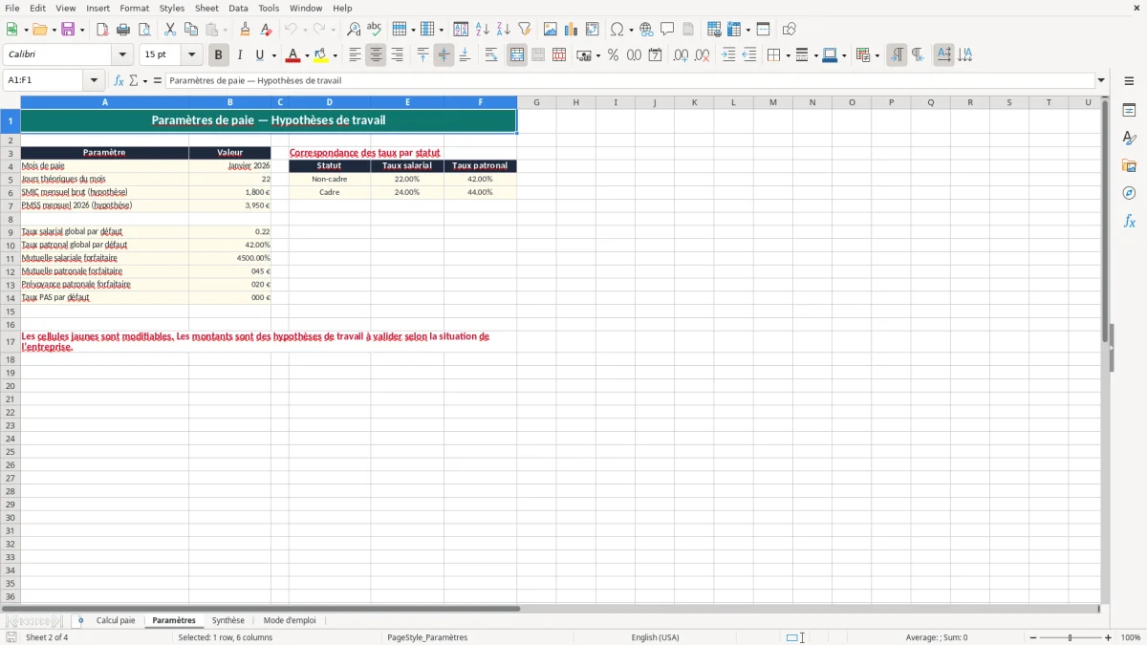Open the Function Wizard beside the formula bar
The height and width of the screenshot is (645, 1147).
(119, 80)
